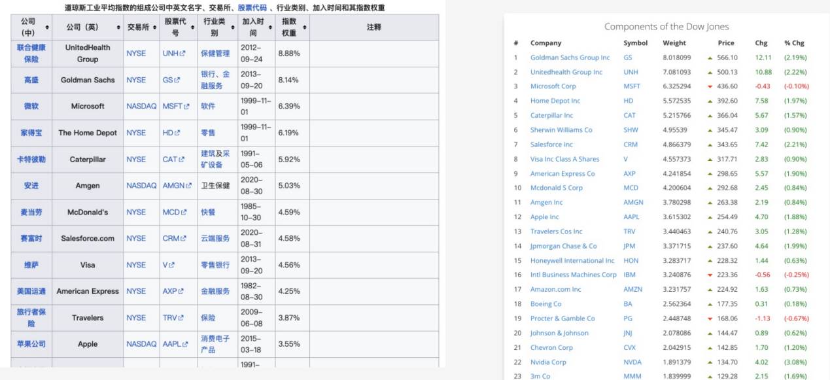The width and height of the screenshot is (830, 380).
Task: Click the red down arrow by Microsoft Corp price
Action: (711, 86)
